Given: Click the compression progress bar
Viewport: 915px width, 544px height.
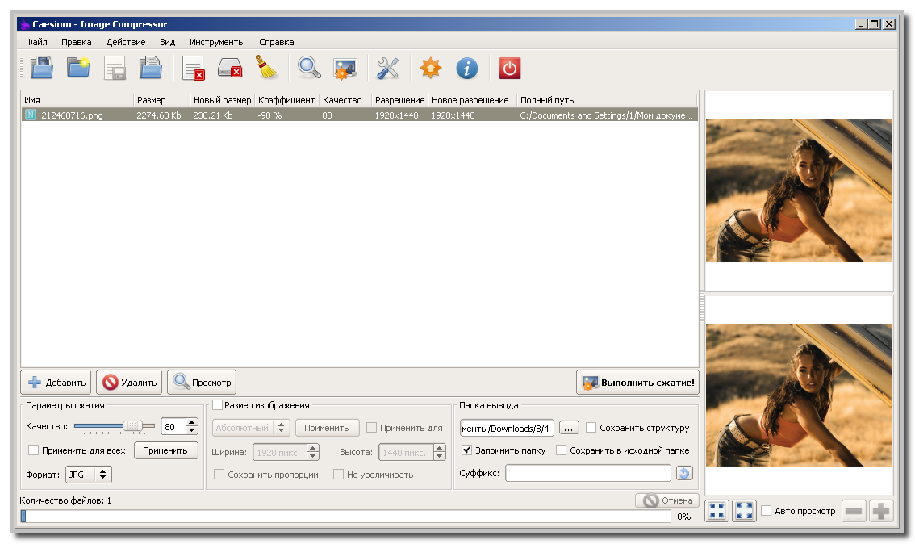Looking at the screenshot, I should (345, 516).
